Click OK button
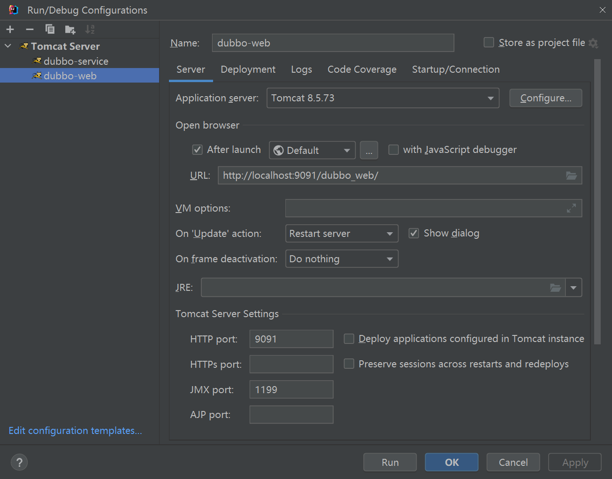The image size is (612, 479). (451, 462)
